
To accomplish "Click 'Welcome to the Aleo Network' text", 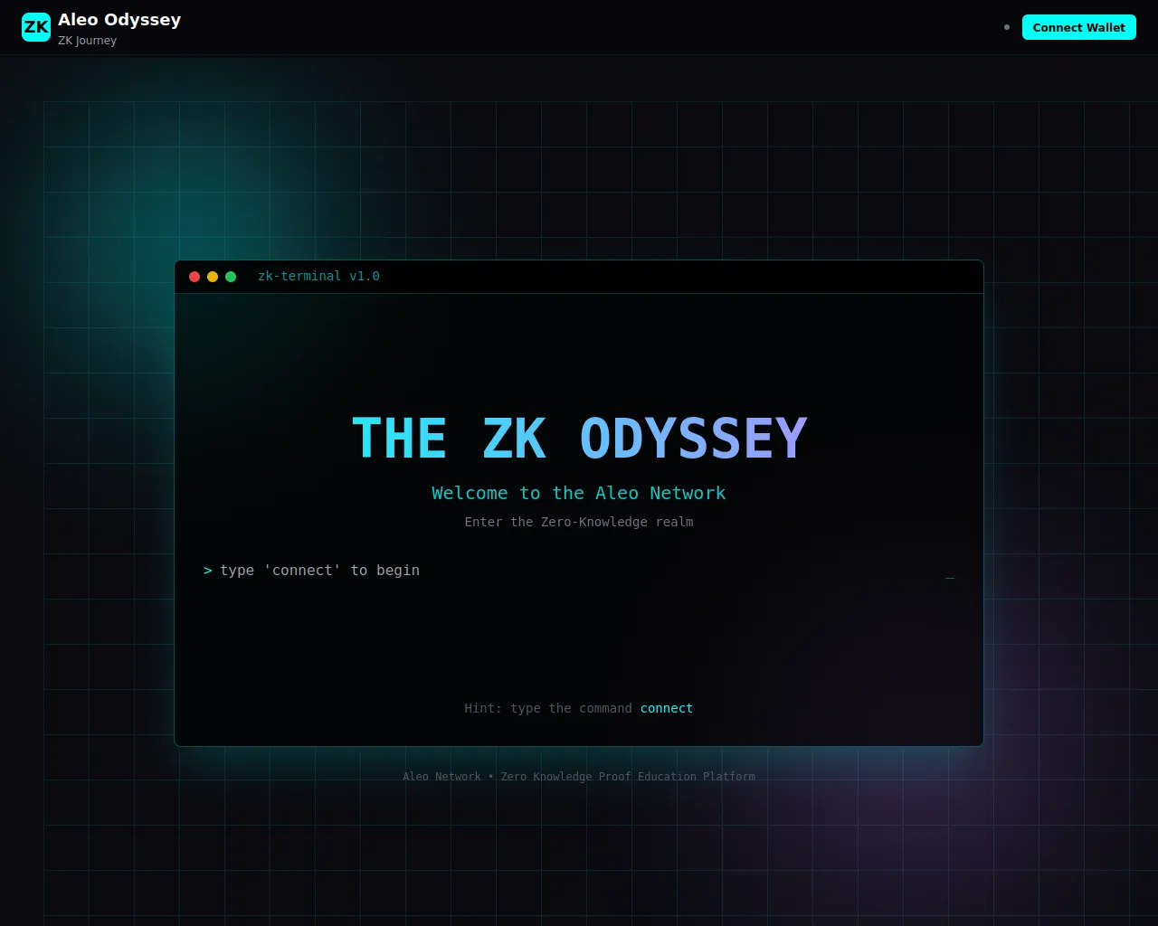I will click(x=579, y=493).
